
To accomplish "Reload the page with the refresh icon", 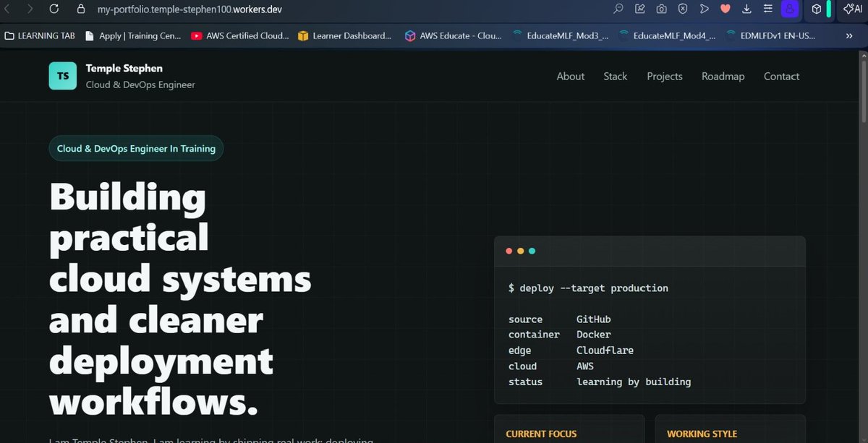I will pyautogui.click(x=54, y=9).
